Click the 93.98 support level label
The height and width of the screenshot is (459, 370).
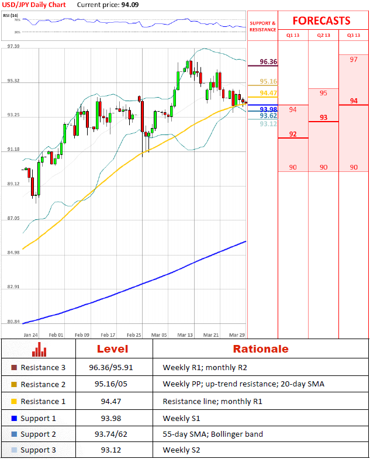(x=268, y=109)
